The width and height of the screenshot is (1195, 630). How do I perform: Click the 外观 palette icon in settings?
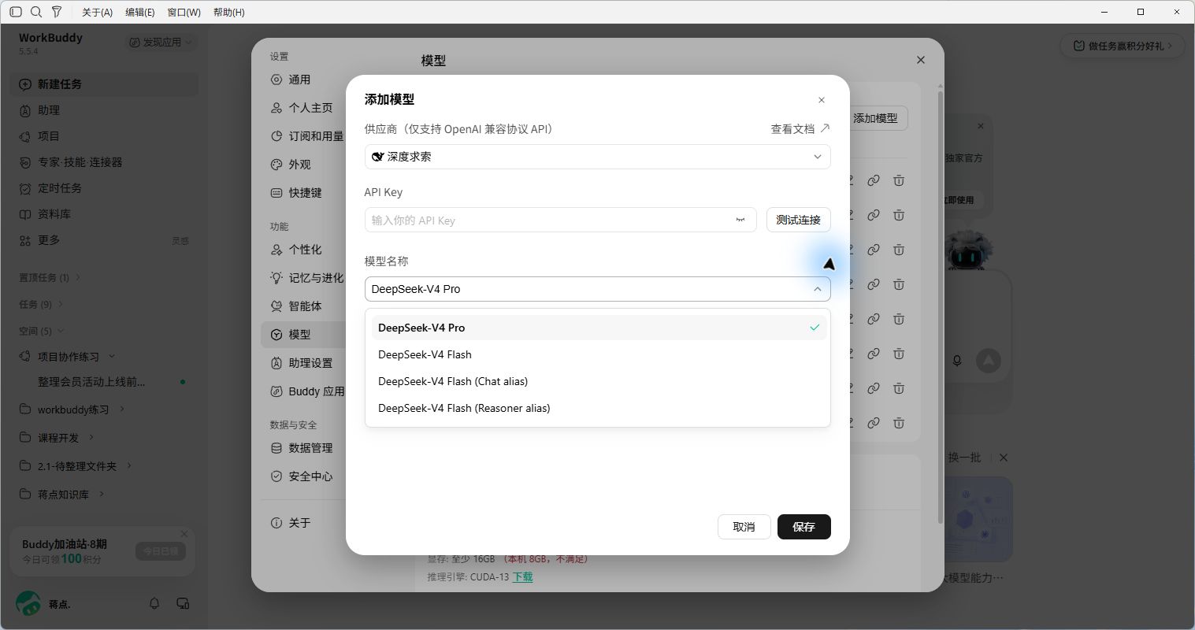click(x=276, y=165)
